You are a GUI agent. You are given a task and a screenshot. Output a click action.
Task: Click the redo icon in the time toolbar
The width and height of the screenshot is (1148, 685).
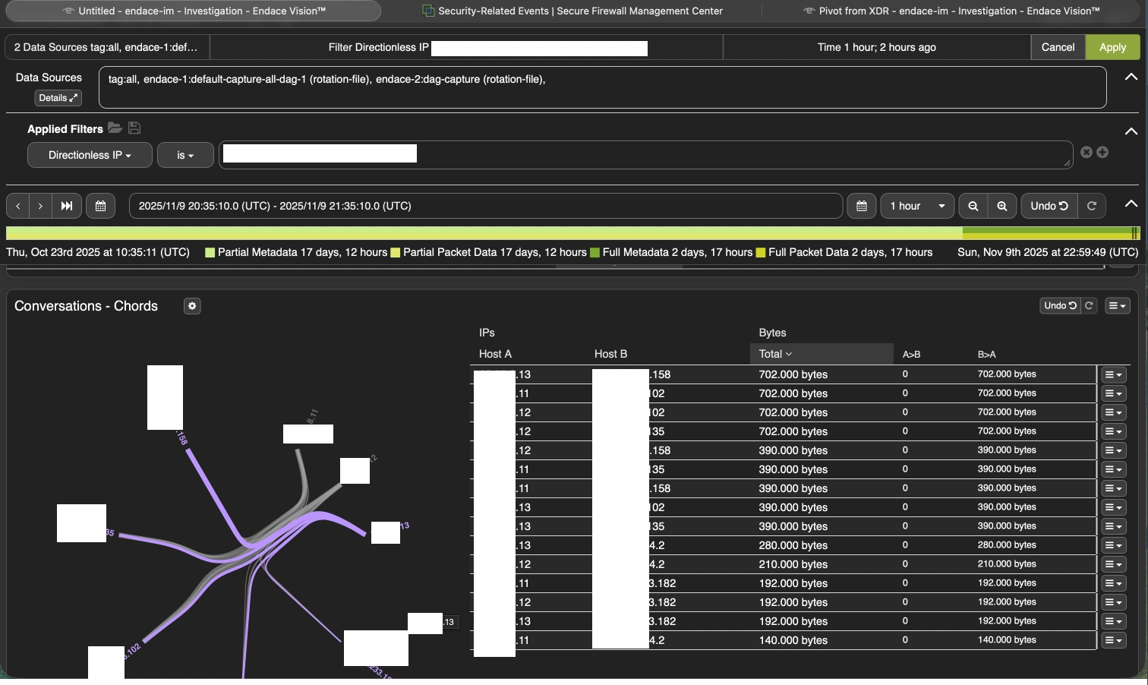[1092, 206]
